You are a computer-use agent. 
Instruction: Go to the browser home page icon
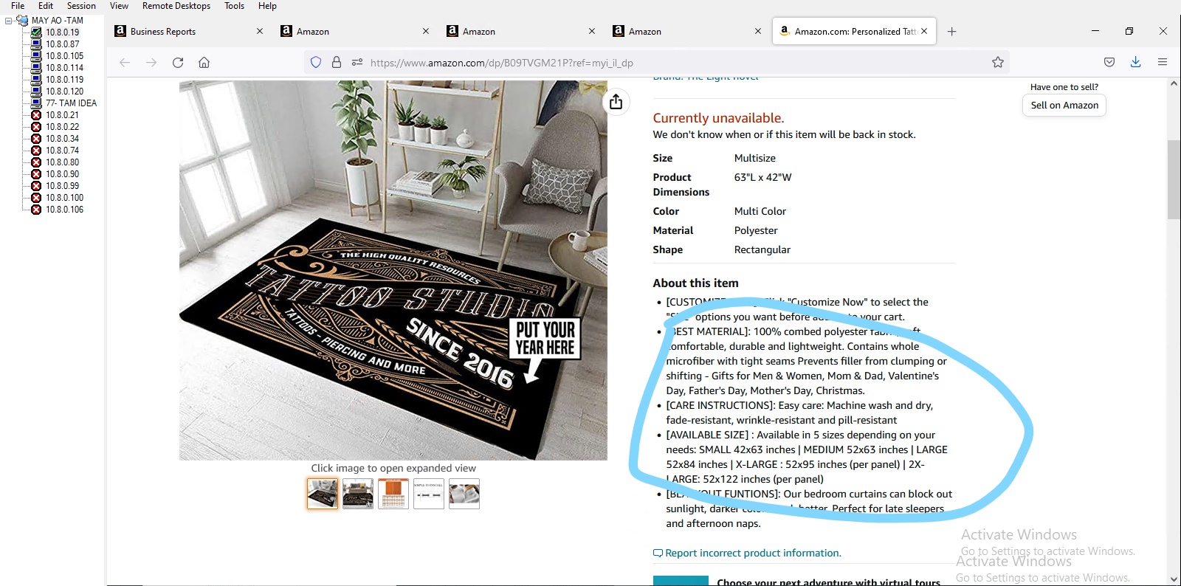[x=204, y=63]
